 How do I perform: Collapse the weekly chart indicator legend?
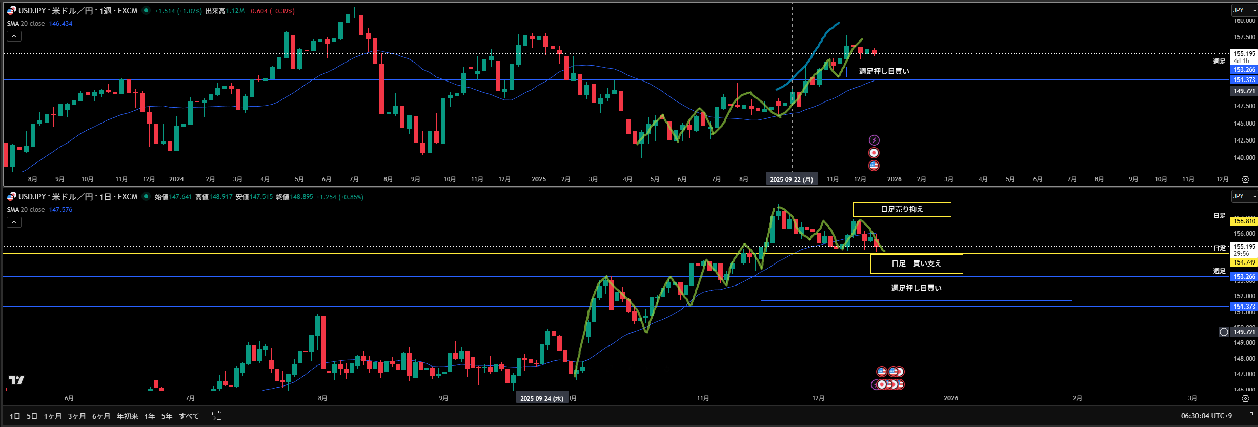pyautogui.click(x=14, y=36)
